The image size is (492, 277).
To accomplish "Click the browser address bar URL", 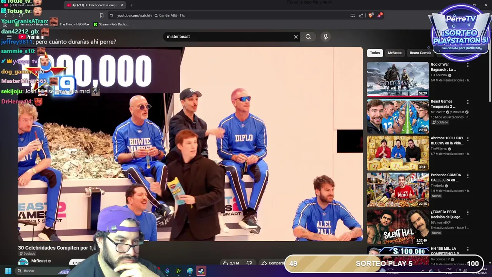I will point(151,15).
